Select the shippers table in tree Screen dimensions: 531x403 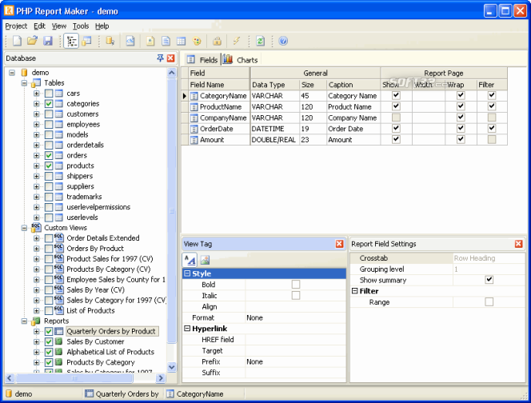click(80, 176)
